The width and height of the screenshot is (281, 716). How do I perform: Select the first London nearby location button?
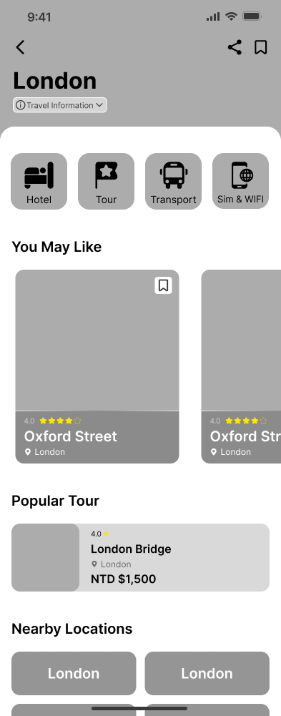tap(74, 673)
